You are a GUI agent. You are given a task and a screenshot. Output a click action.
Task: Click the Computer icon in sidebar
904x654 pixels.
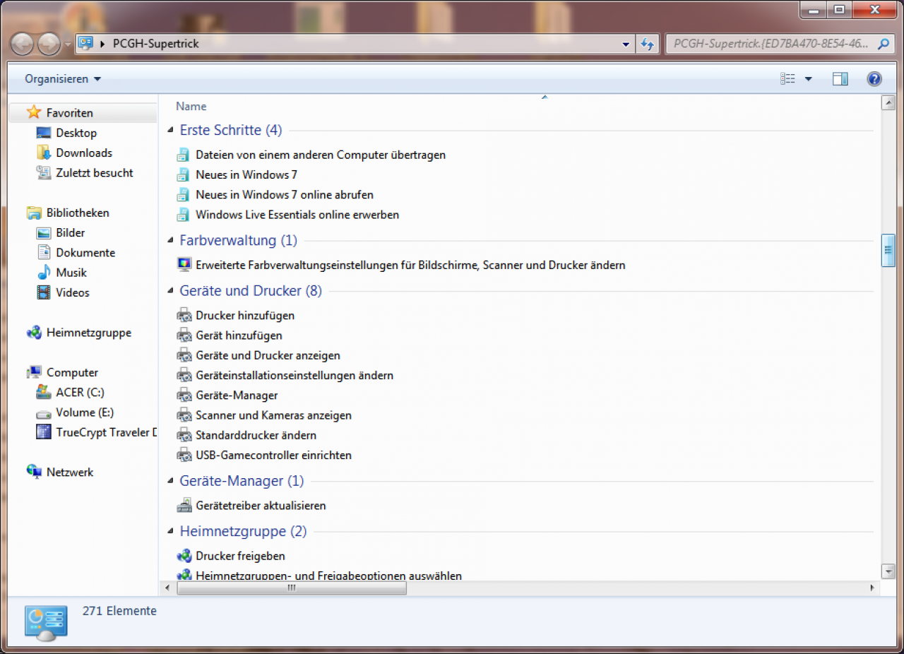coord(34,372)
